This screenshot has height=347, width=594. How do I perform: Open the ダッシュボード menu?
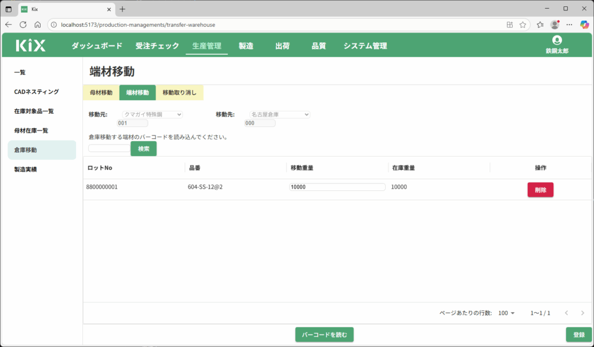(x=97, y=46)
